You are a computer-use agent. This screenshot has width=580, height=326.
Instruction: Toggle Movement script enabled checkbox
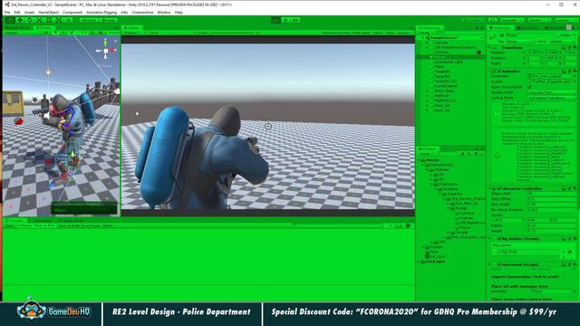[x=499, y=264]
